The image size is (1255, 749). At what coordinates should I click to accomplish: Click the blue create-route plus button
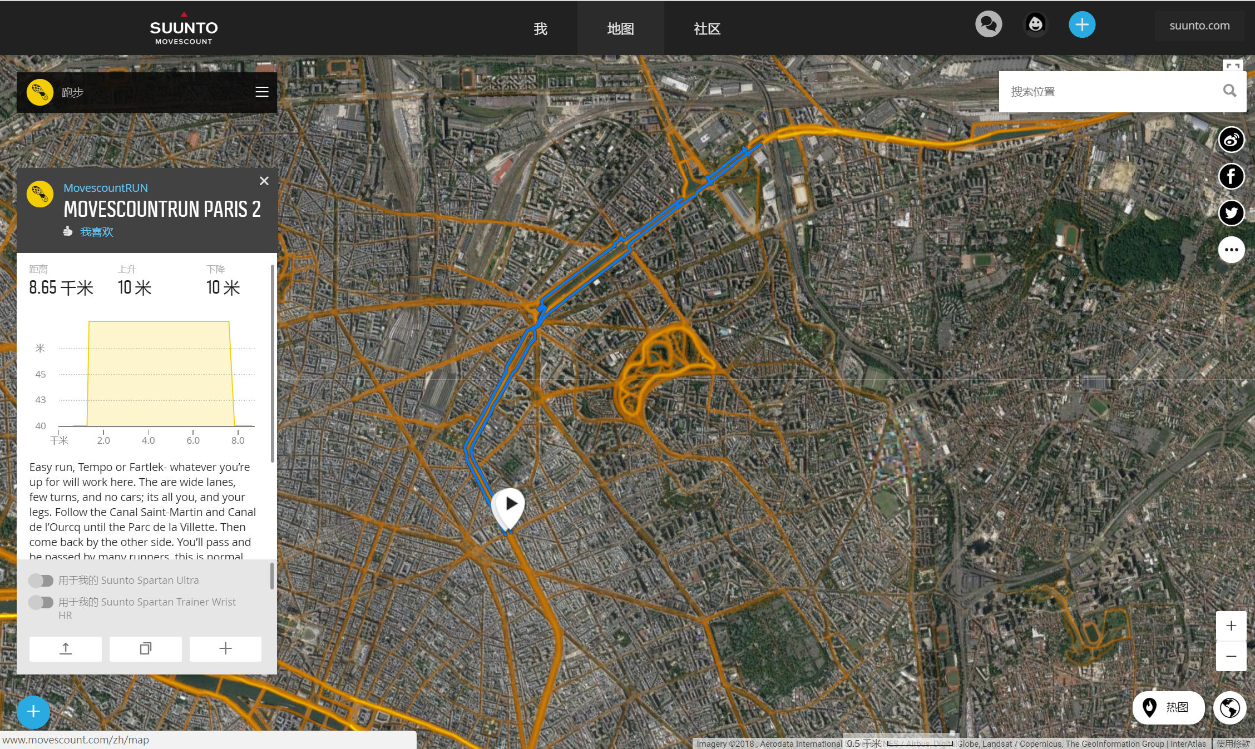point(33,712)
